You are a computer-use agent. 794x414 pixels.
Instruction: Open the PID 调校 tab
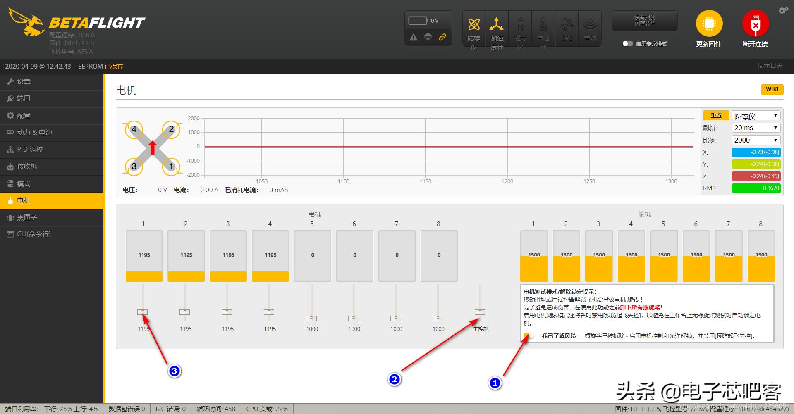30,150
